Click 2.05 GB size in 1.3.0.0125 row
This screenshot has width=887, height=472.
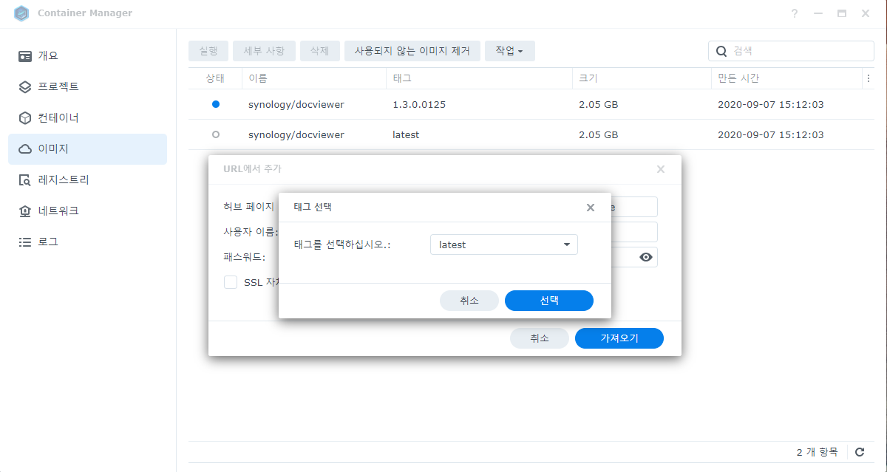(599, 105)
